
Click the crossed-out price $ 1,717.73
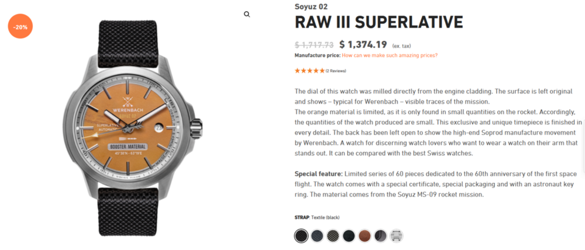coord(314,45)
